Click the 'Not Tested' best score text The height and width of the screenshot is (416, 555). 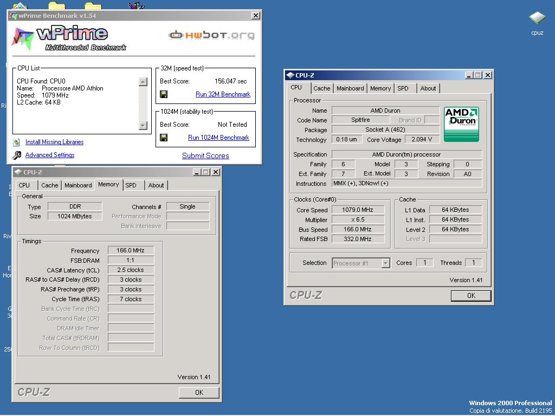(x=232, y=125)
